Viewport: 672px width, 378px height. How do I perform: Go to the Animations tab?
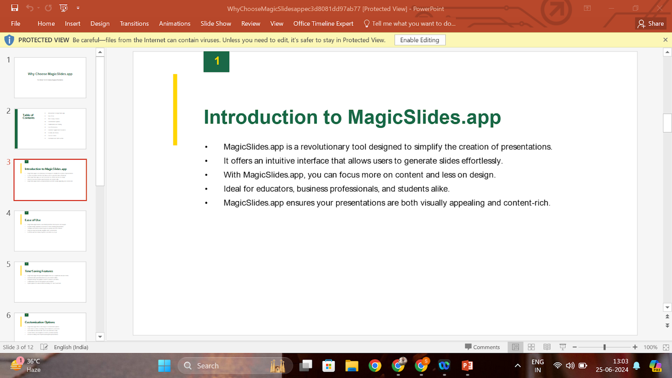[x=174, y=24]
